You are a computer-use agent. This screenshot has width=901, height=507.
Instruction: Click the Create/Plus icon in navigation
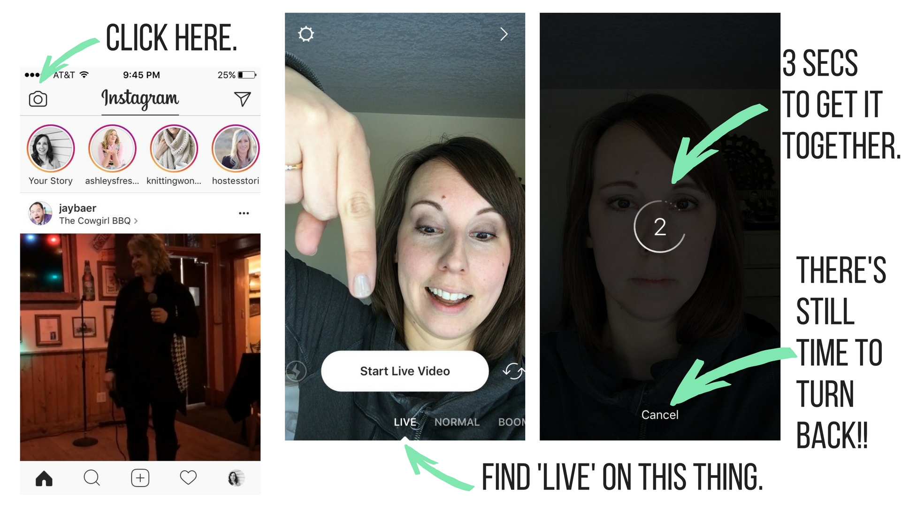138,476
